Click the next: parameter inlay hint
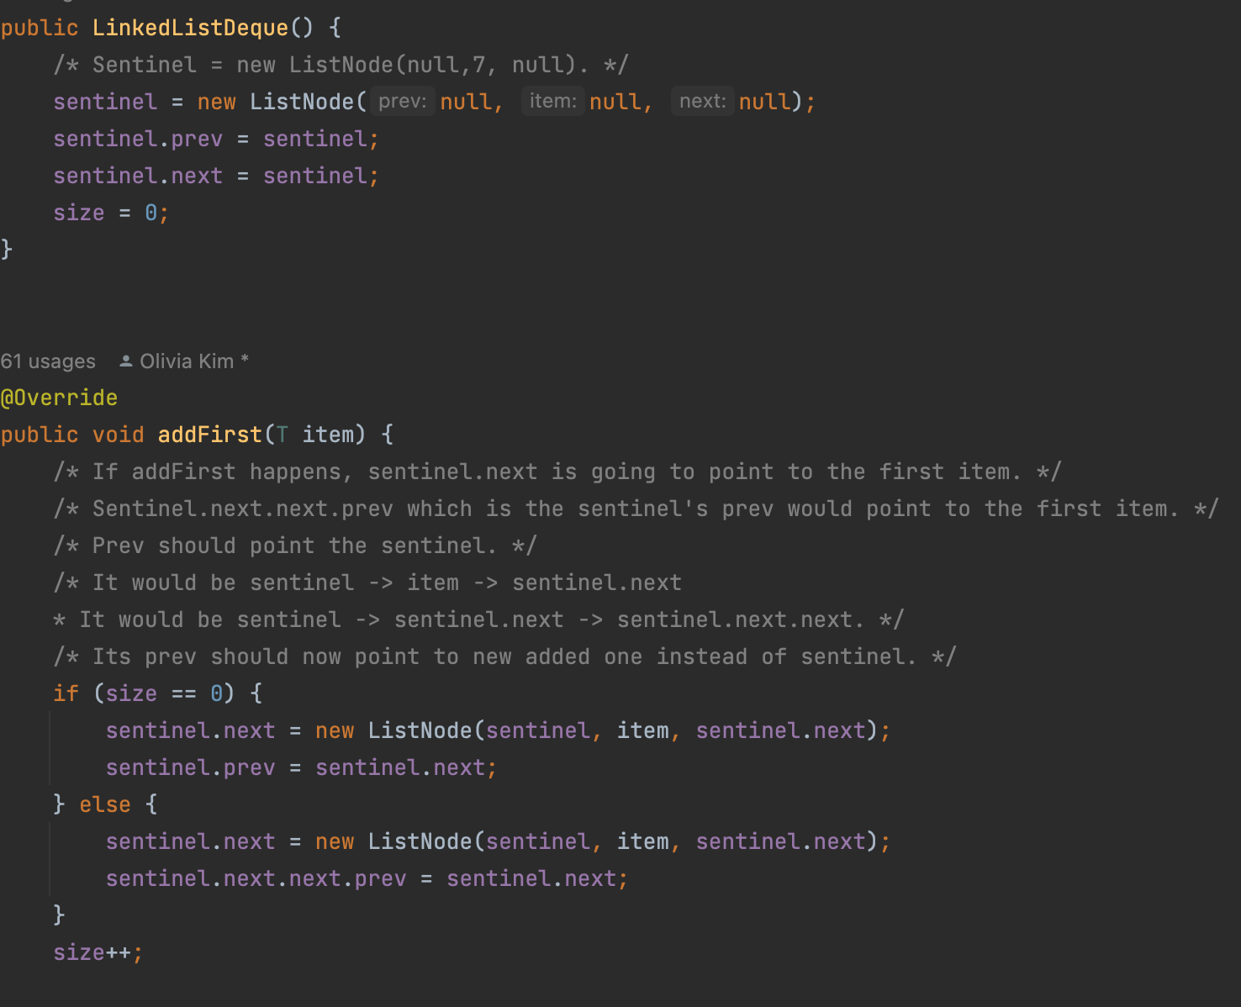The height and width of the screenshot is (1007, 1241). pos(702,102)
